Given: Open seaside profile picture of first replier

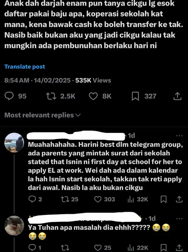Looking at the screenshot, I should tap(14, 143).
